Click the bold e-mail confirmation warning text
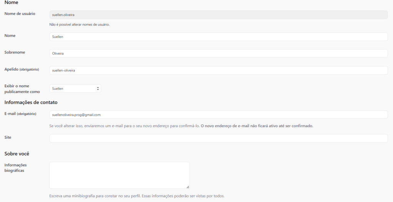Screen dimensions: 393x202 [x=257, y=126]
